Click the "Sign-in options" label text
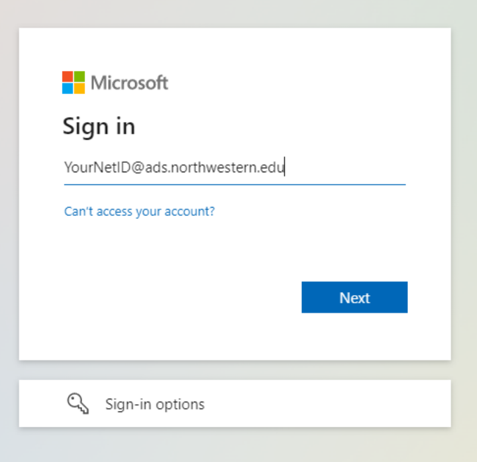The height and width of the screenshot is (462, 477). tap(155, 404)
